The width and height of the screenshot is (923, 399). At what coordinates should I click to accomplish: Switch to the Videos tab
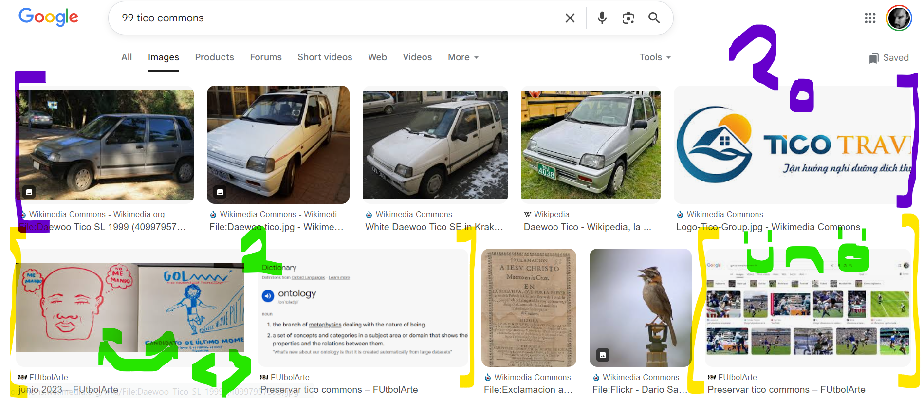[x=417, y=57]
